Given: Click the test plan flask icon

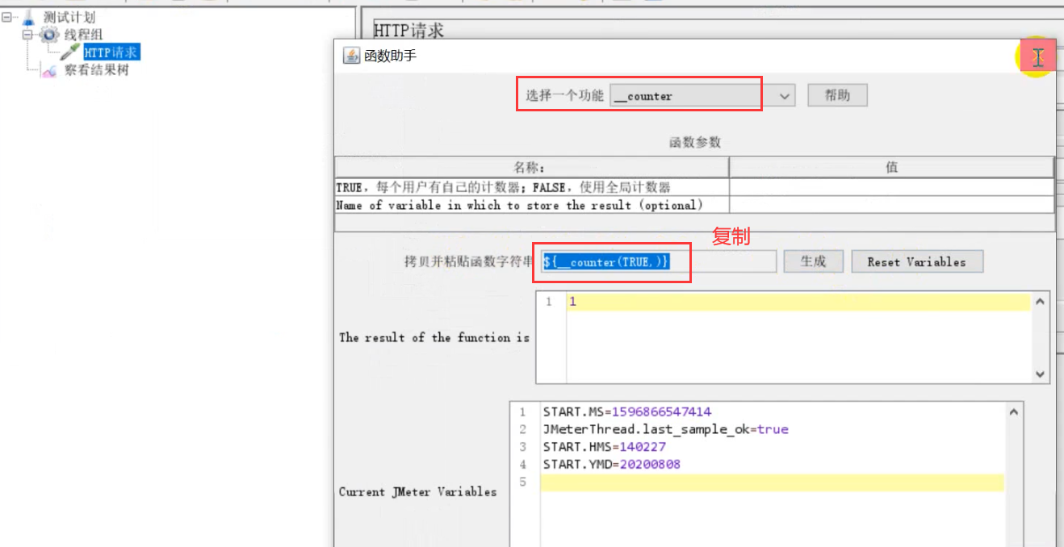Looking at the screenshot, I should pyautogui.click(x=29, y=17).
